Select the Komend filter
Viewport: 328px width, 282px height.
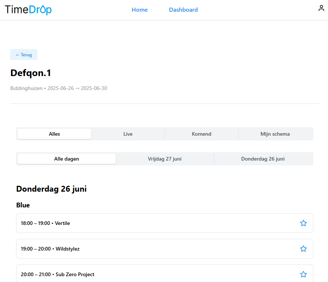click(201, 134)
